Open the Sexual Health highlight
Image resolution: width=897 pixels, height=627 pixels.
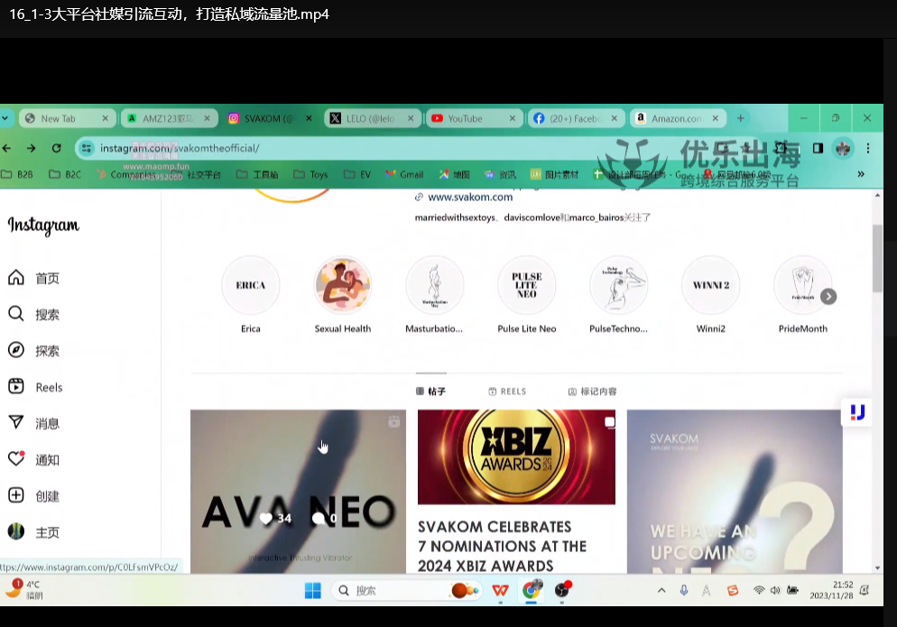coord(343,285)
